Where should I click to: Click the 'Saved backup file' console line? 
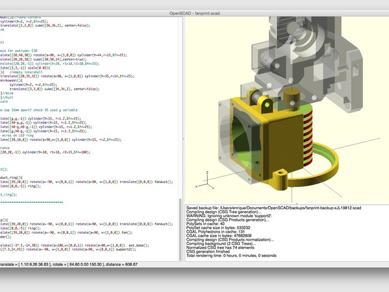(x=271, y=207)
